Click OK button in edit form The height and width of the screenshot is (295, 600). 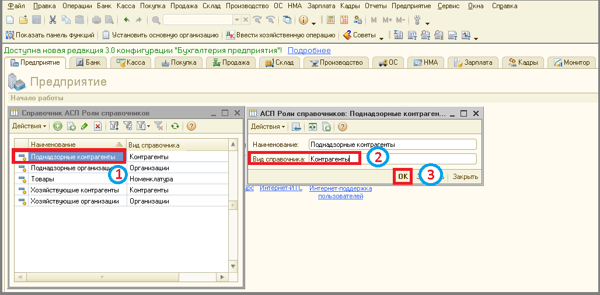403,177
